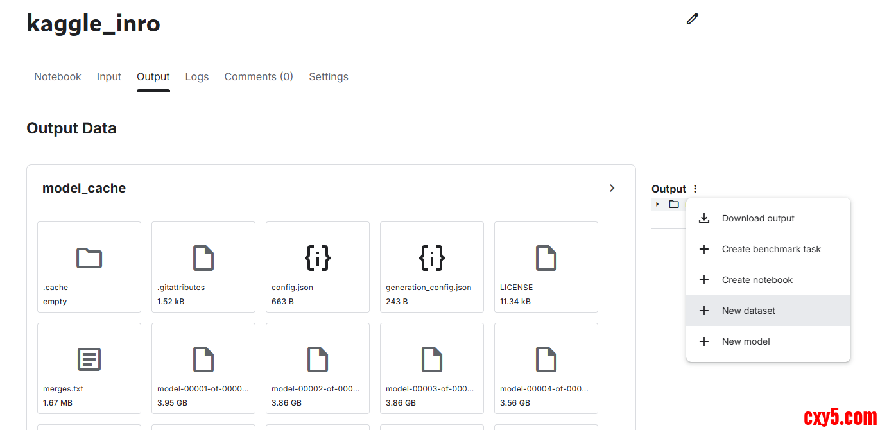Viewport: 880px width, 430px height.
Task: Click the .cache folder icon
Action: point(89,258)
